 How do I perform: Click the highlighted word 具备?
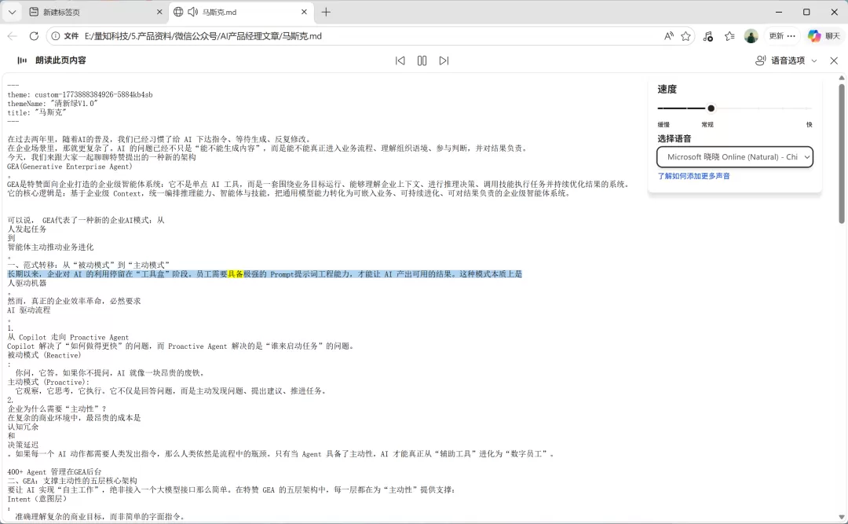pyautogui.click(x=236, y=274)
